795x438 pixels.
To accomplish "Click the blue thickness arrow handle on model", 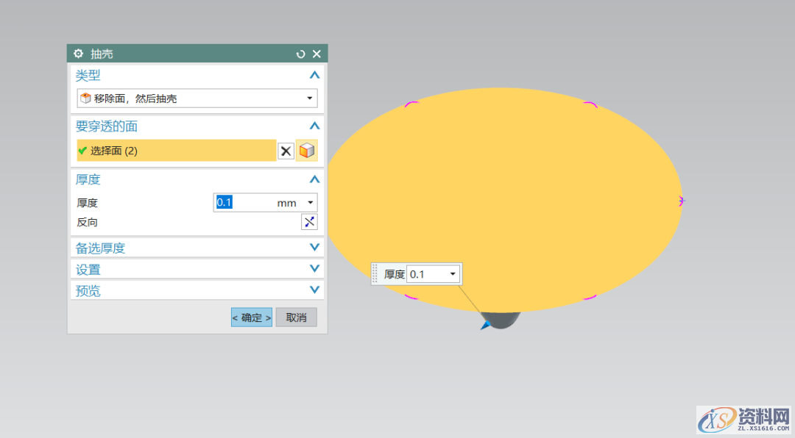I will [486, 324].
